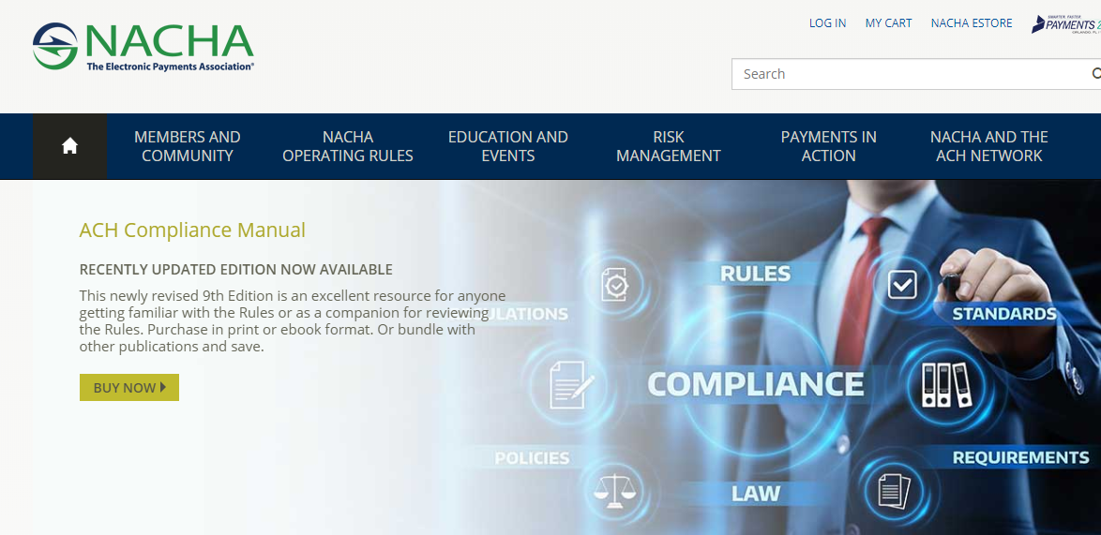
Task: Open Risk Management menu
Action: pyautogui.click(x=669, y=146)
